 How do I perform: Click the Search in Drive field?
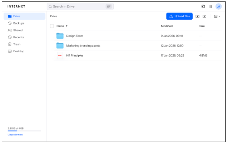(80, 6)
